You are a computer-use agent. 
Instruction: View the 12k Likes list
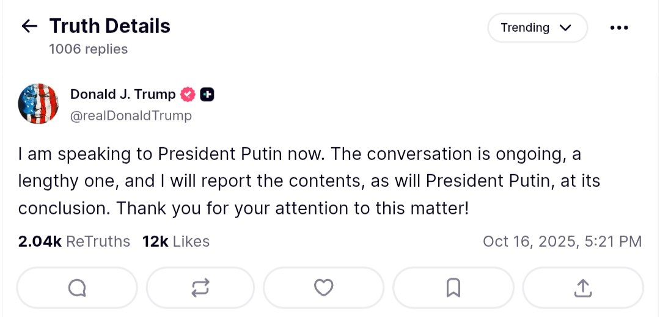point(176,242)
